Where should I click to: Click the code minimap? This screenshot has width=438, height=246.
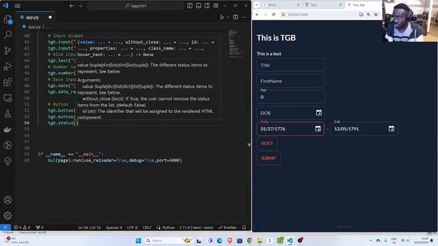tap(235, 44)
